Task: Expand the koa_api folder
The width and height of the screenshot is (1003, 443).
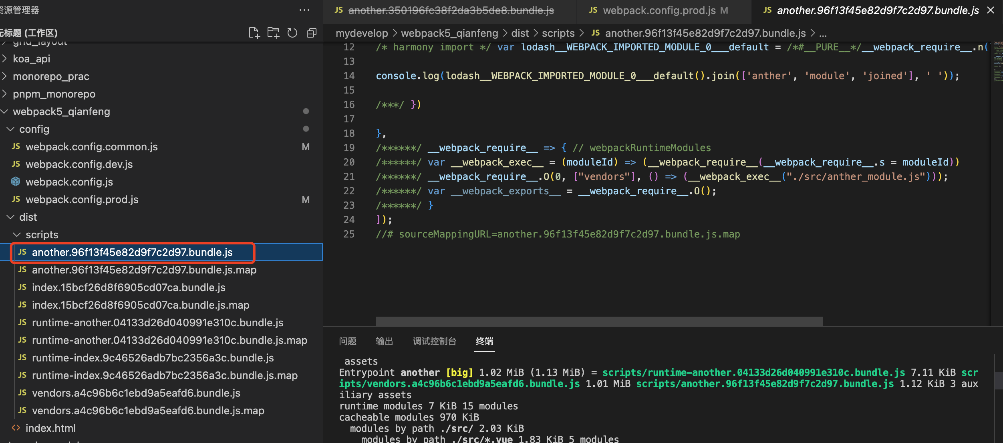Action: (31, 59)
